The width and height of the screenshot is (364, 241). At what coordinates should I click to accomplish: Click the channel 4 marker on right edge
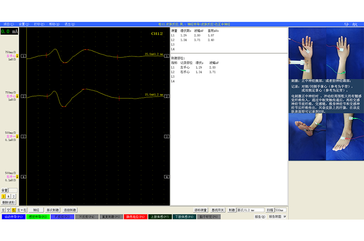(167, 177)
